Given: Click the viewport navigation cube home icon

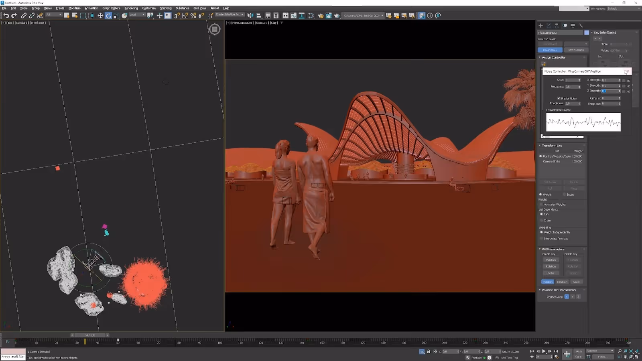Looking at the screenshot, I should click(215, 29).
